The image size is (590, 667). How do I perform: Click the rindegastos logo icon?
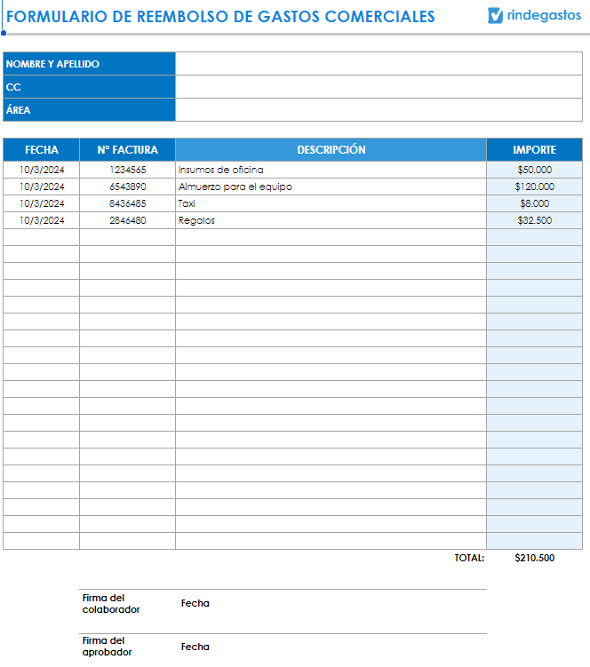coord(496,16)
